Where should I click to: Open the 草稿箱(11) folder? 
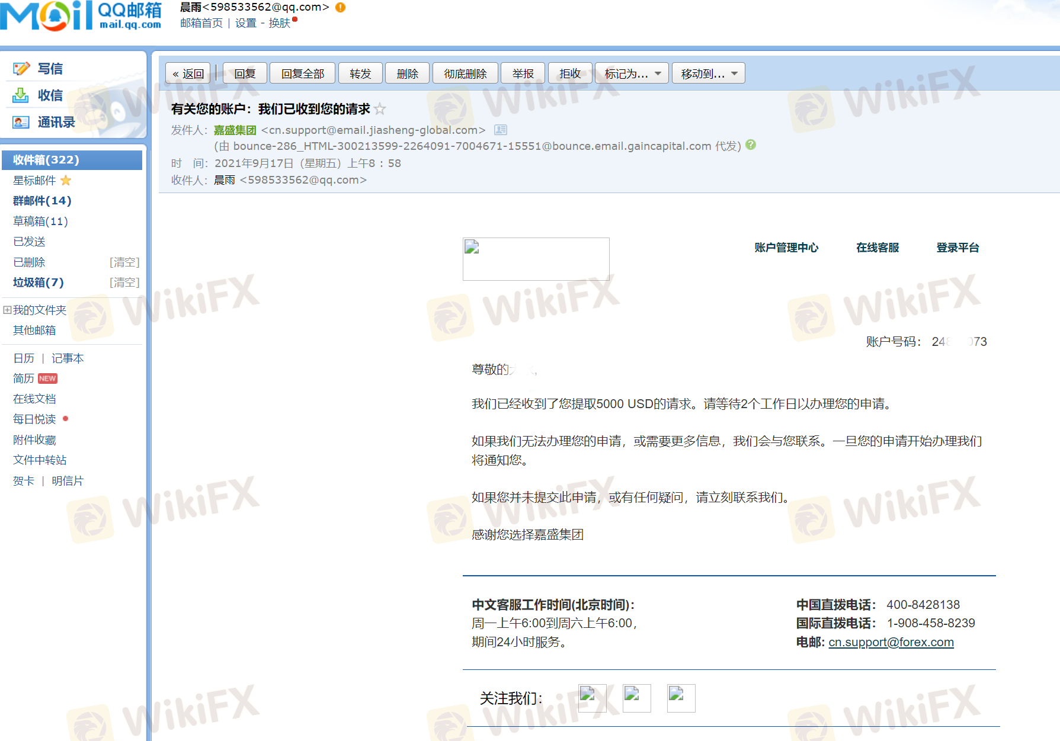40,221
